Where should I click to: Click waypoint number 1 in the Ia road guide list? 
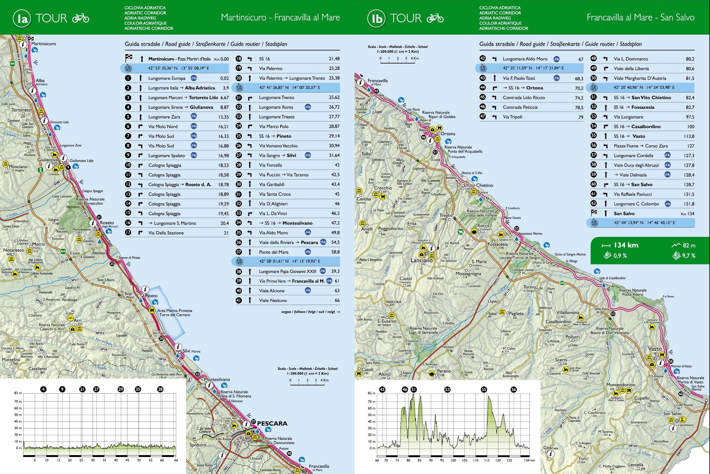[128, 78]
